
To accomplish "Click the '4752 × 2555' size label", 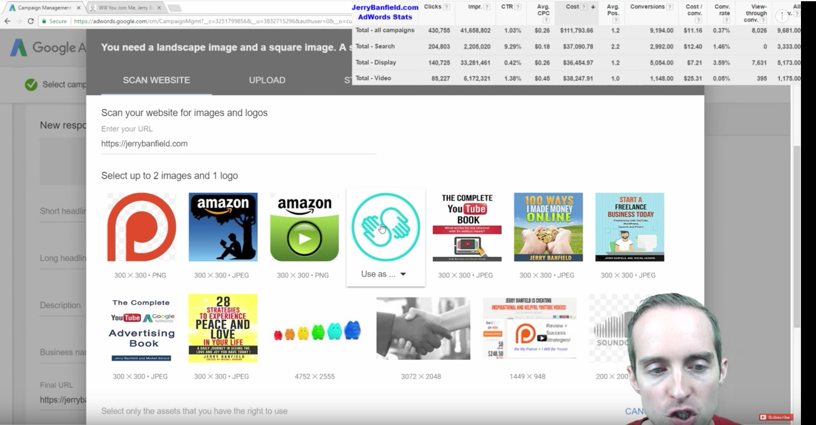I will 315,376.
